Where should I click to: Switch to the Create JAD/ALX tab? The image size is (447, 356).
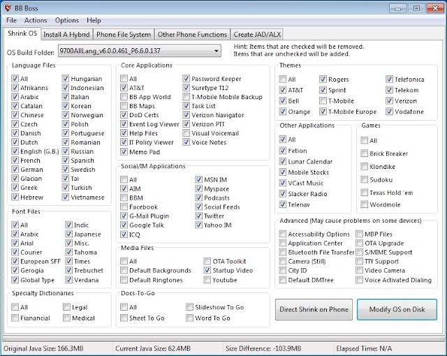pyautogui.click(x=257, y=34)
